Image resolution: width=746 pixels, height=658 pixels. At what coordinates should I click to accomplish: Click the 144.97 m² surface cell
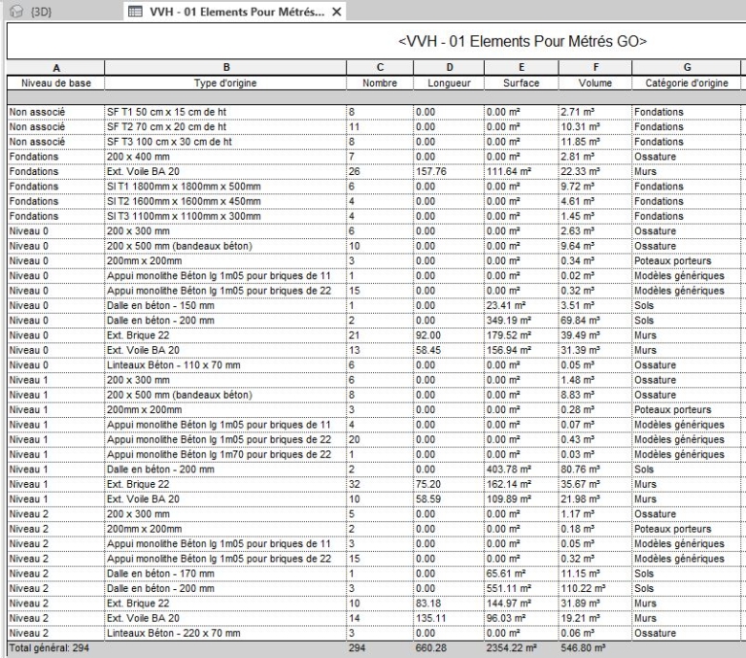point(522,604)
